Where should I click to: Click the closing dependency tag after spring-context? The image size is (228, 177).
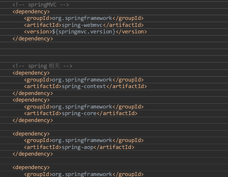pyautogui.click(x=33, y=93)
